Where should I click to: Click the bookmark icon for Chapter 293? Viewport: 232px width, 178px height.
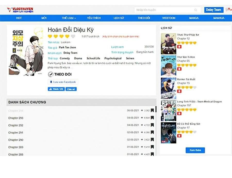click(152, 118)
